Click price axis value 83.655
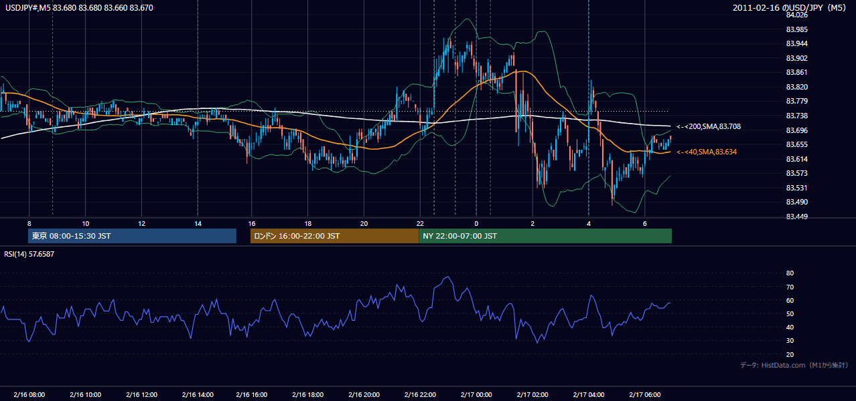The image size is (856, 401). [796, 144]
